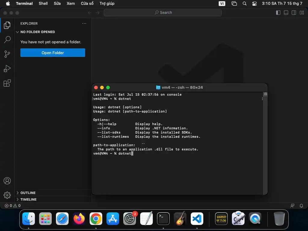Open the notifications bell in status bar
This screenshot has height=231, width=308.
(301, 206)
